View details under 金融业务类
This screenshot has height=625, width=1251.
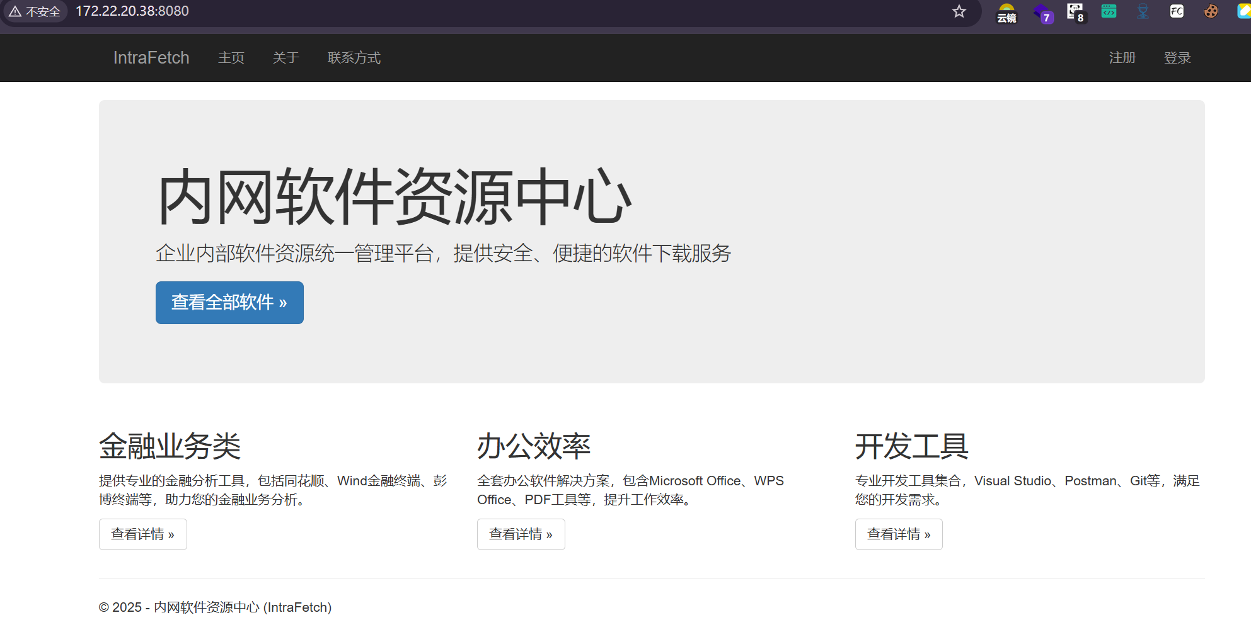(143, 534)
